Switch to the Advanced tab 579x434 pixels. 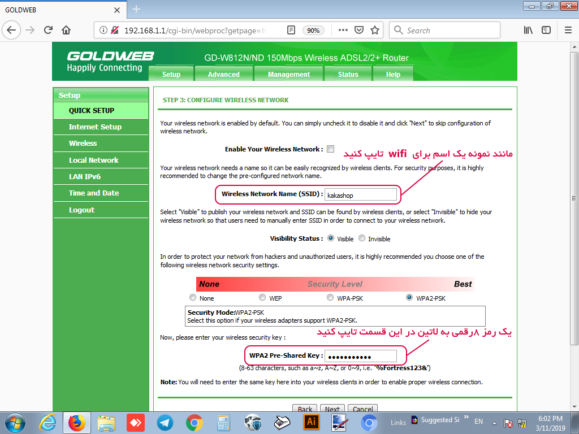tap(223, 74)
